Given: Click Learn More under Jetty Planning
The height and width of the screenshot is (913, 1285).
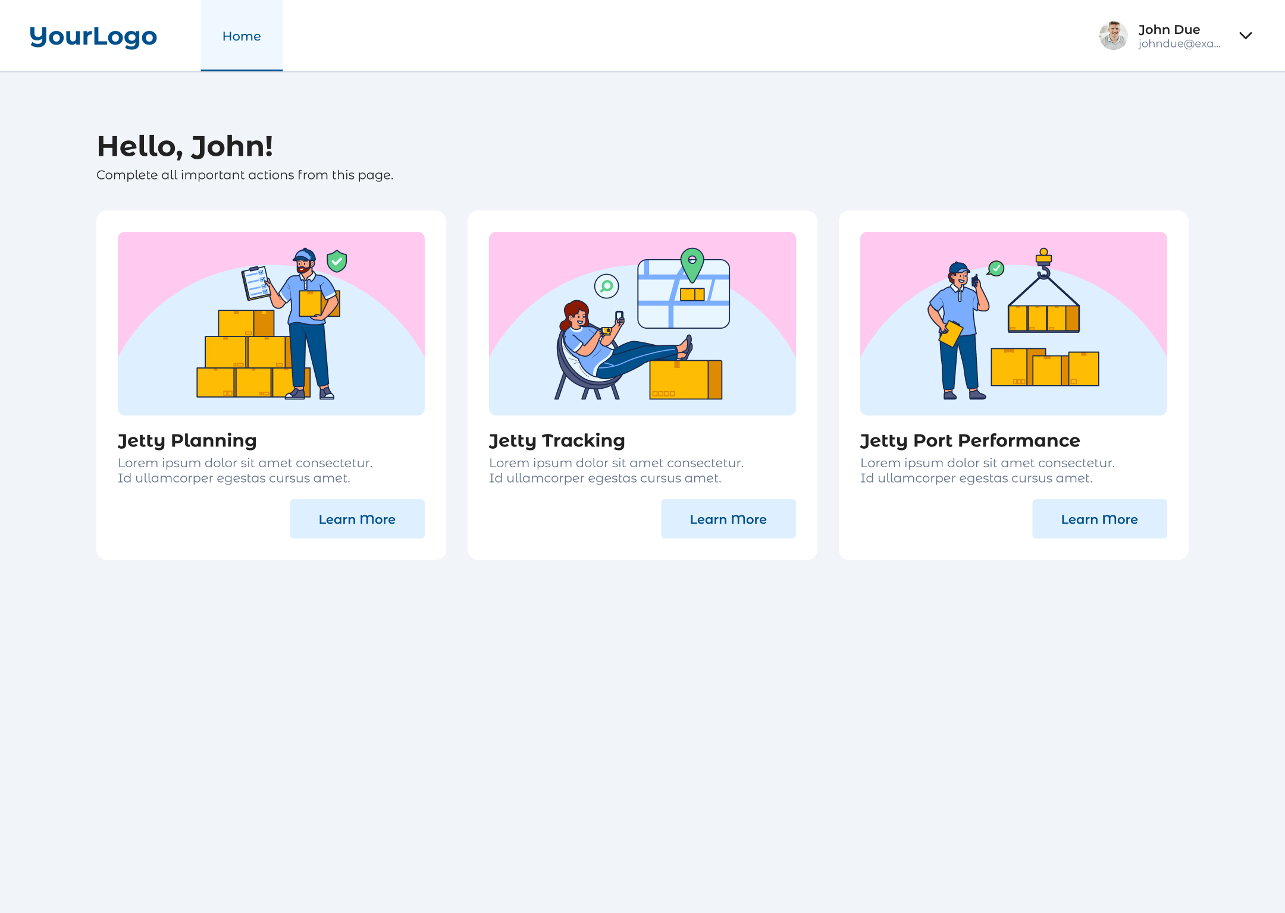Looking at the screenshot, I should point(357,519).
